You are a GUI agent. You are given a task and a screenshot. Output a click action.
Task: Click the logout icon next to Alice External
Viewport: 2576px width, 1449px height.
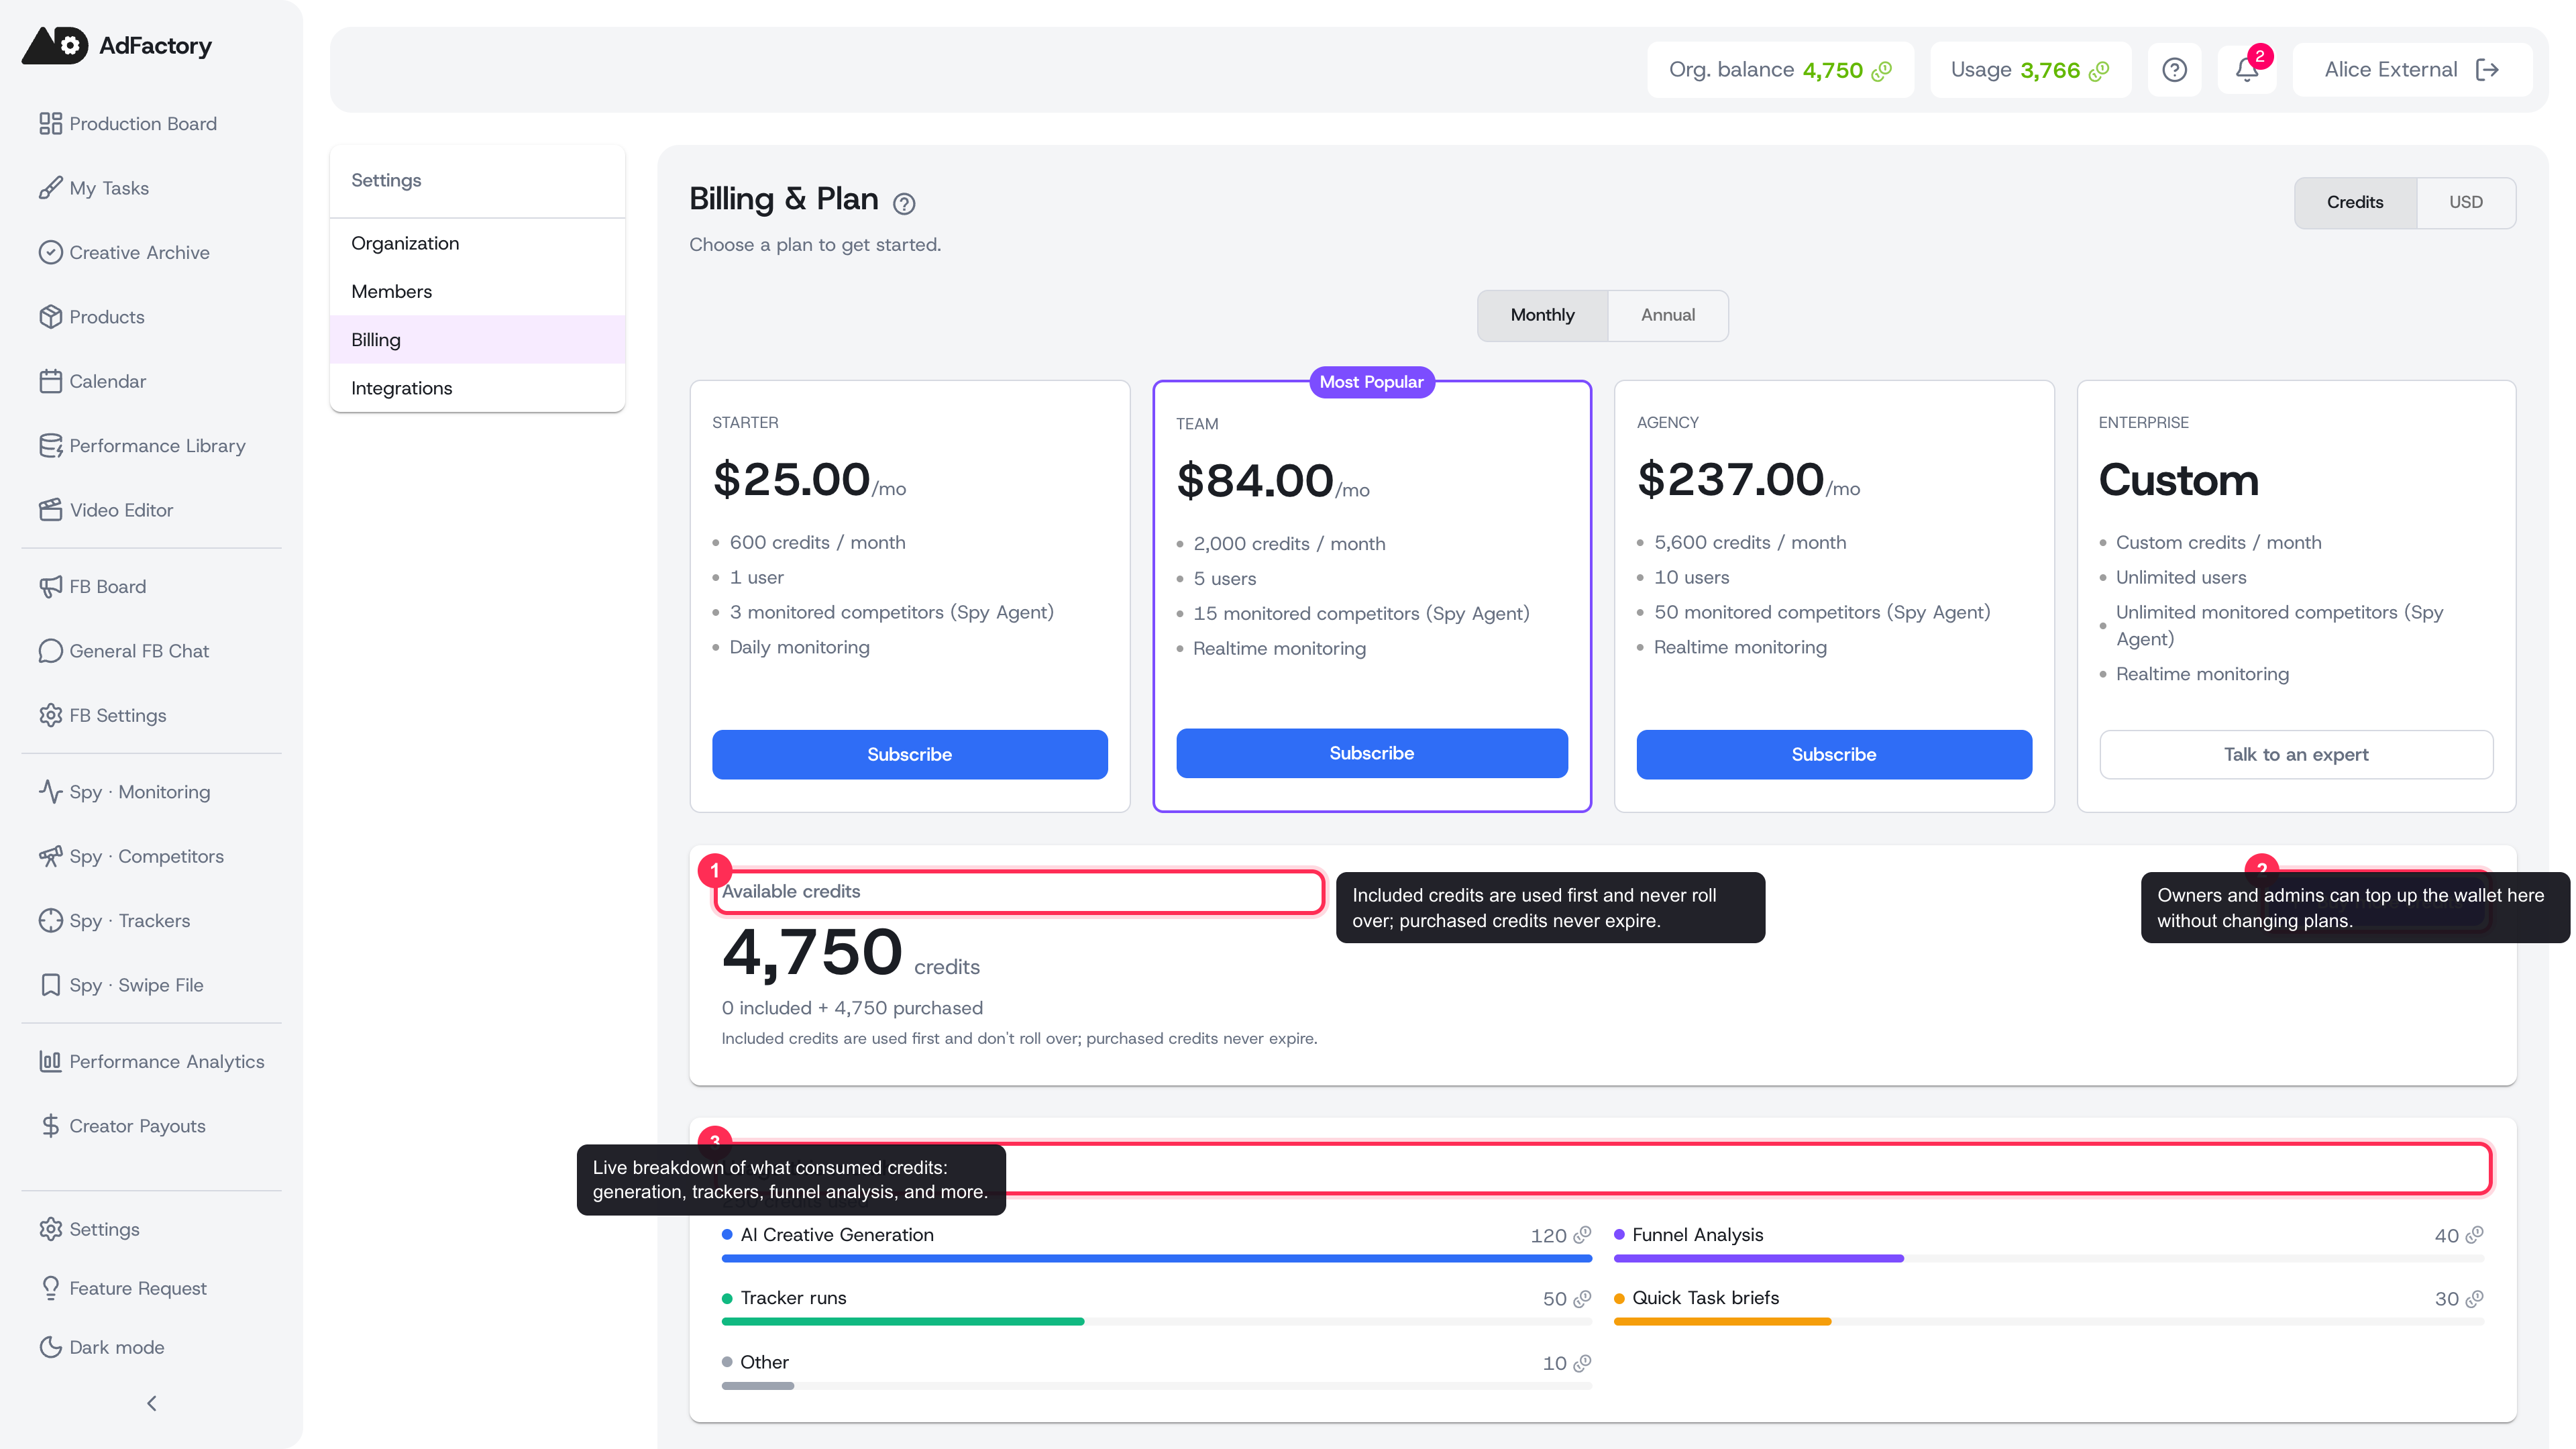tap(2487, 70)
